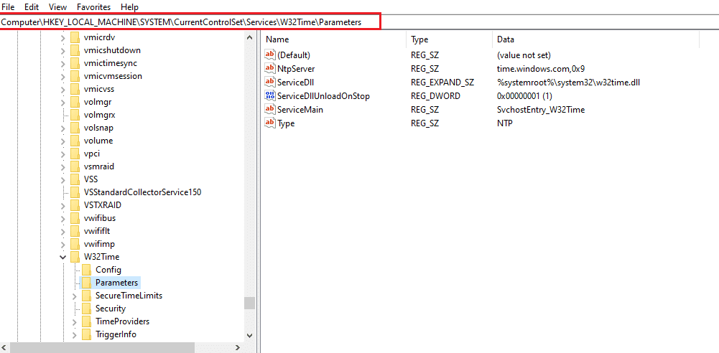This screenshot has width=719, height=353.
Task: Select the Parameters folder icon
Action: tap(87, 283)
